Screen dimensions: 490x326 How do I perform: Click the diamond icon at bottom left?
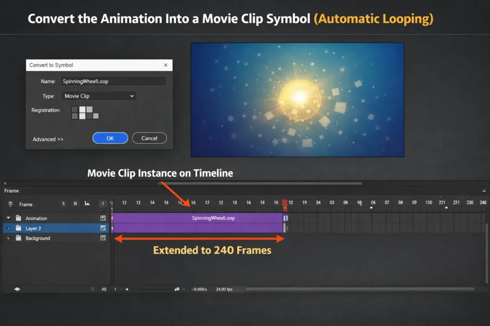(17, 289)
